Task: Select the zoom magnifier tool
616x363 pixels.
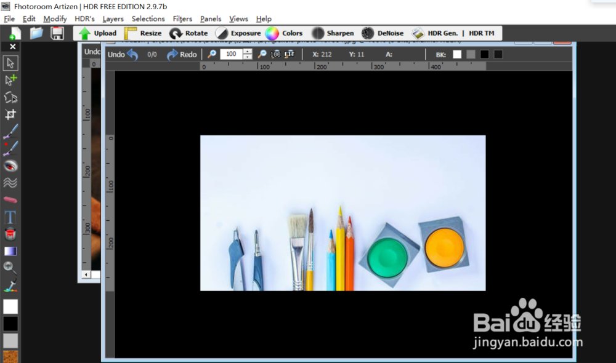Action: coord(10,268)
